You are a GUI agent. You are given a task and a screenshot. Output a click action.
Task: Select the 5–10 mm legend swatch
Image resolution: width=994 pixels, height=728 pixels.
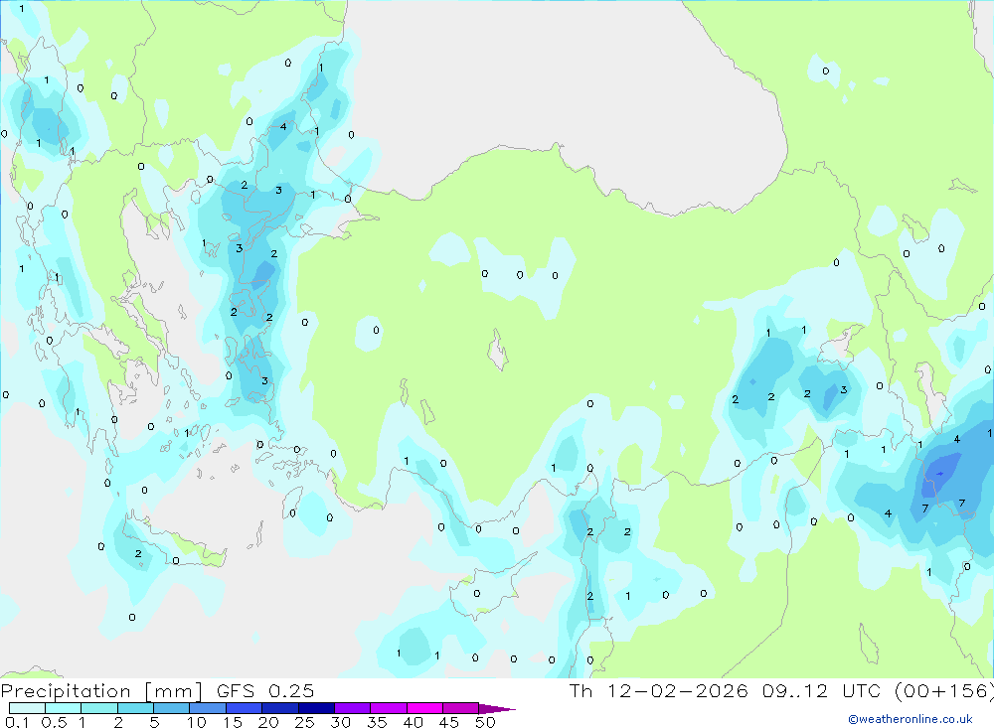pyautogui.click(x=172, y=708)
